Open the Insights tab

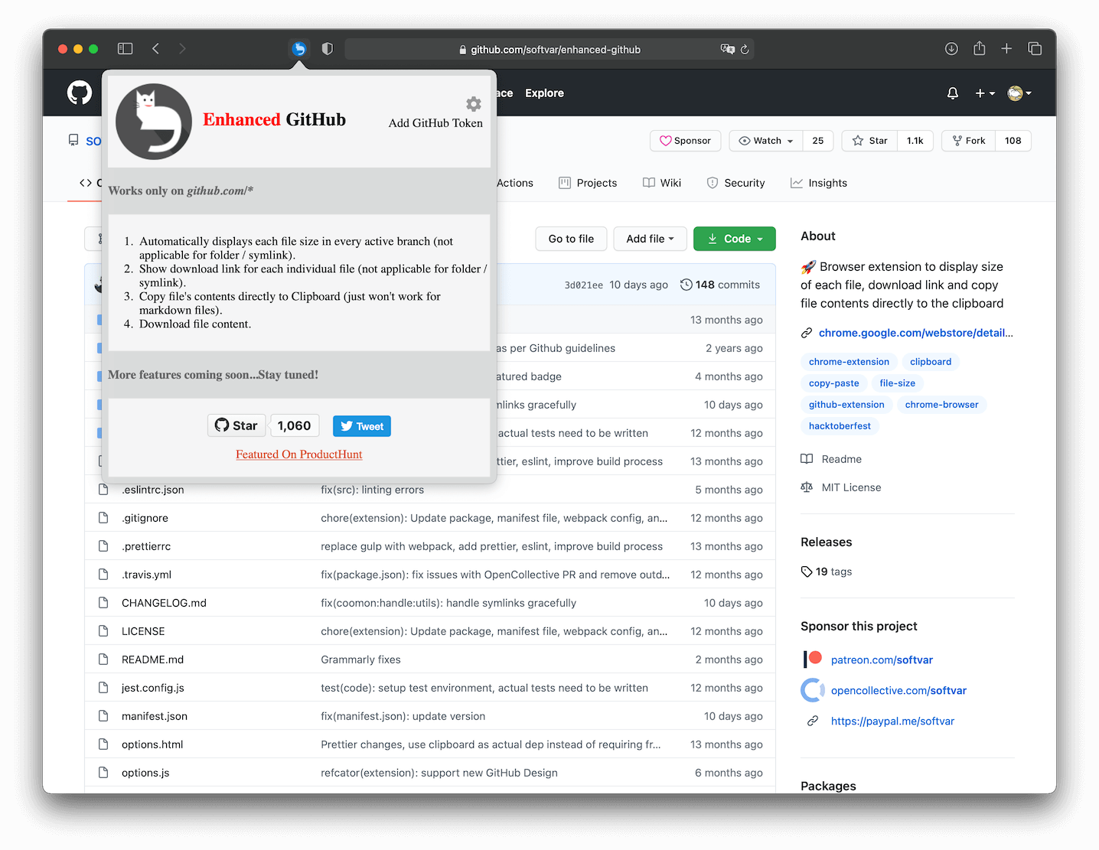pos(819,183)
